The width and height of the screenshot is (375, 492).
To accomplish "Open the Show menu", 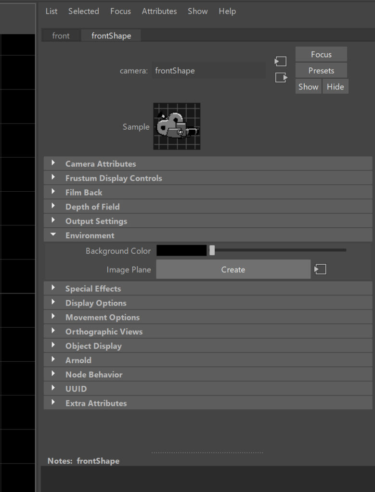I will point(198,12).
